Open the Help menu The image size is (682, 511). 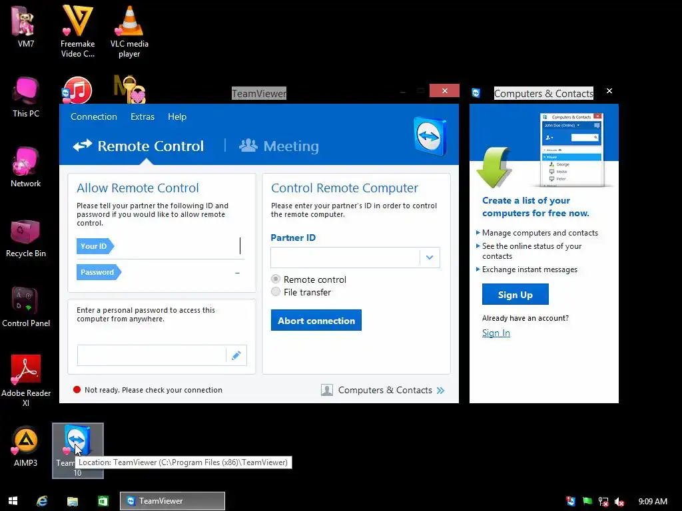click(177, 116)
